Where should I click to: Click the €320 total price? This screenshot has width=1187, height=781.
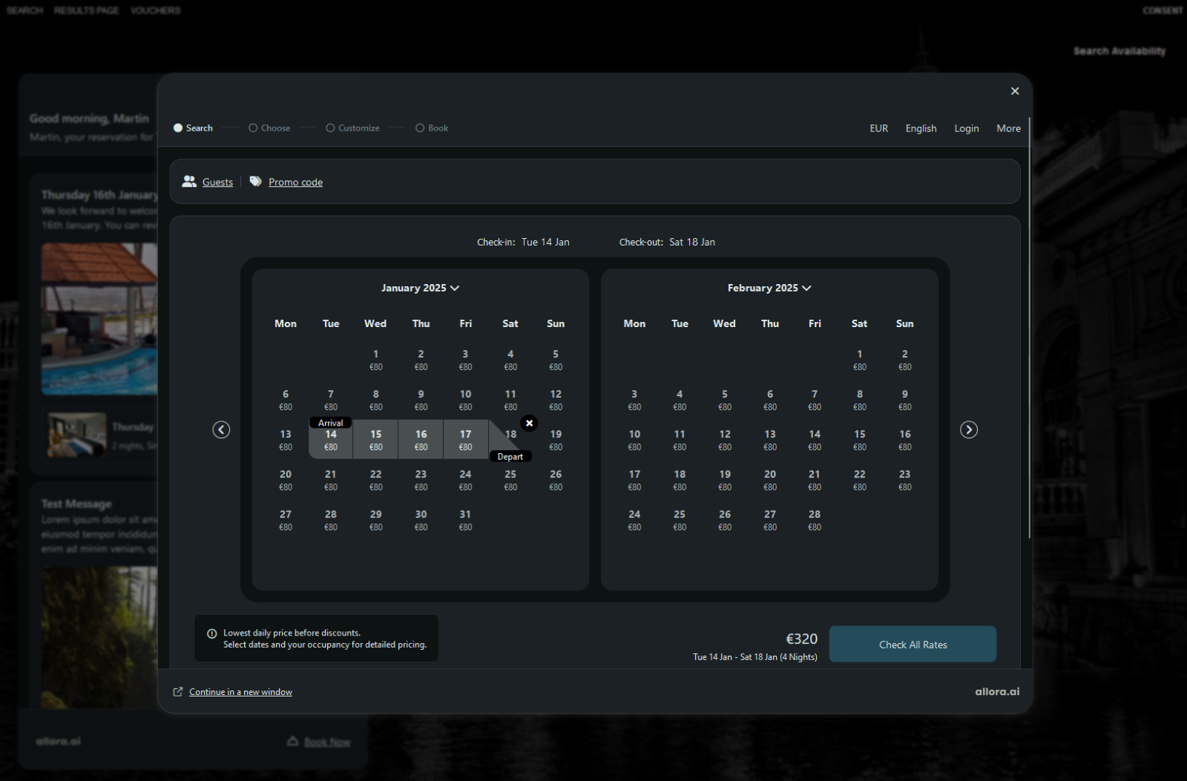[801, 639]
